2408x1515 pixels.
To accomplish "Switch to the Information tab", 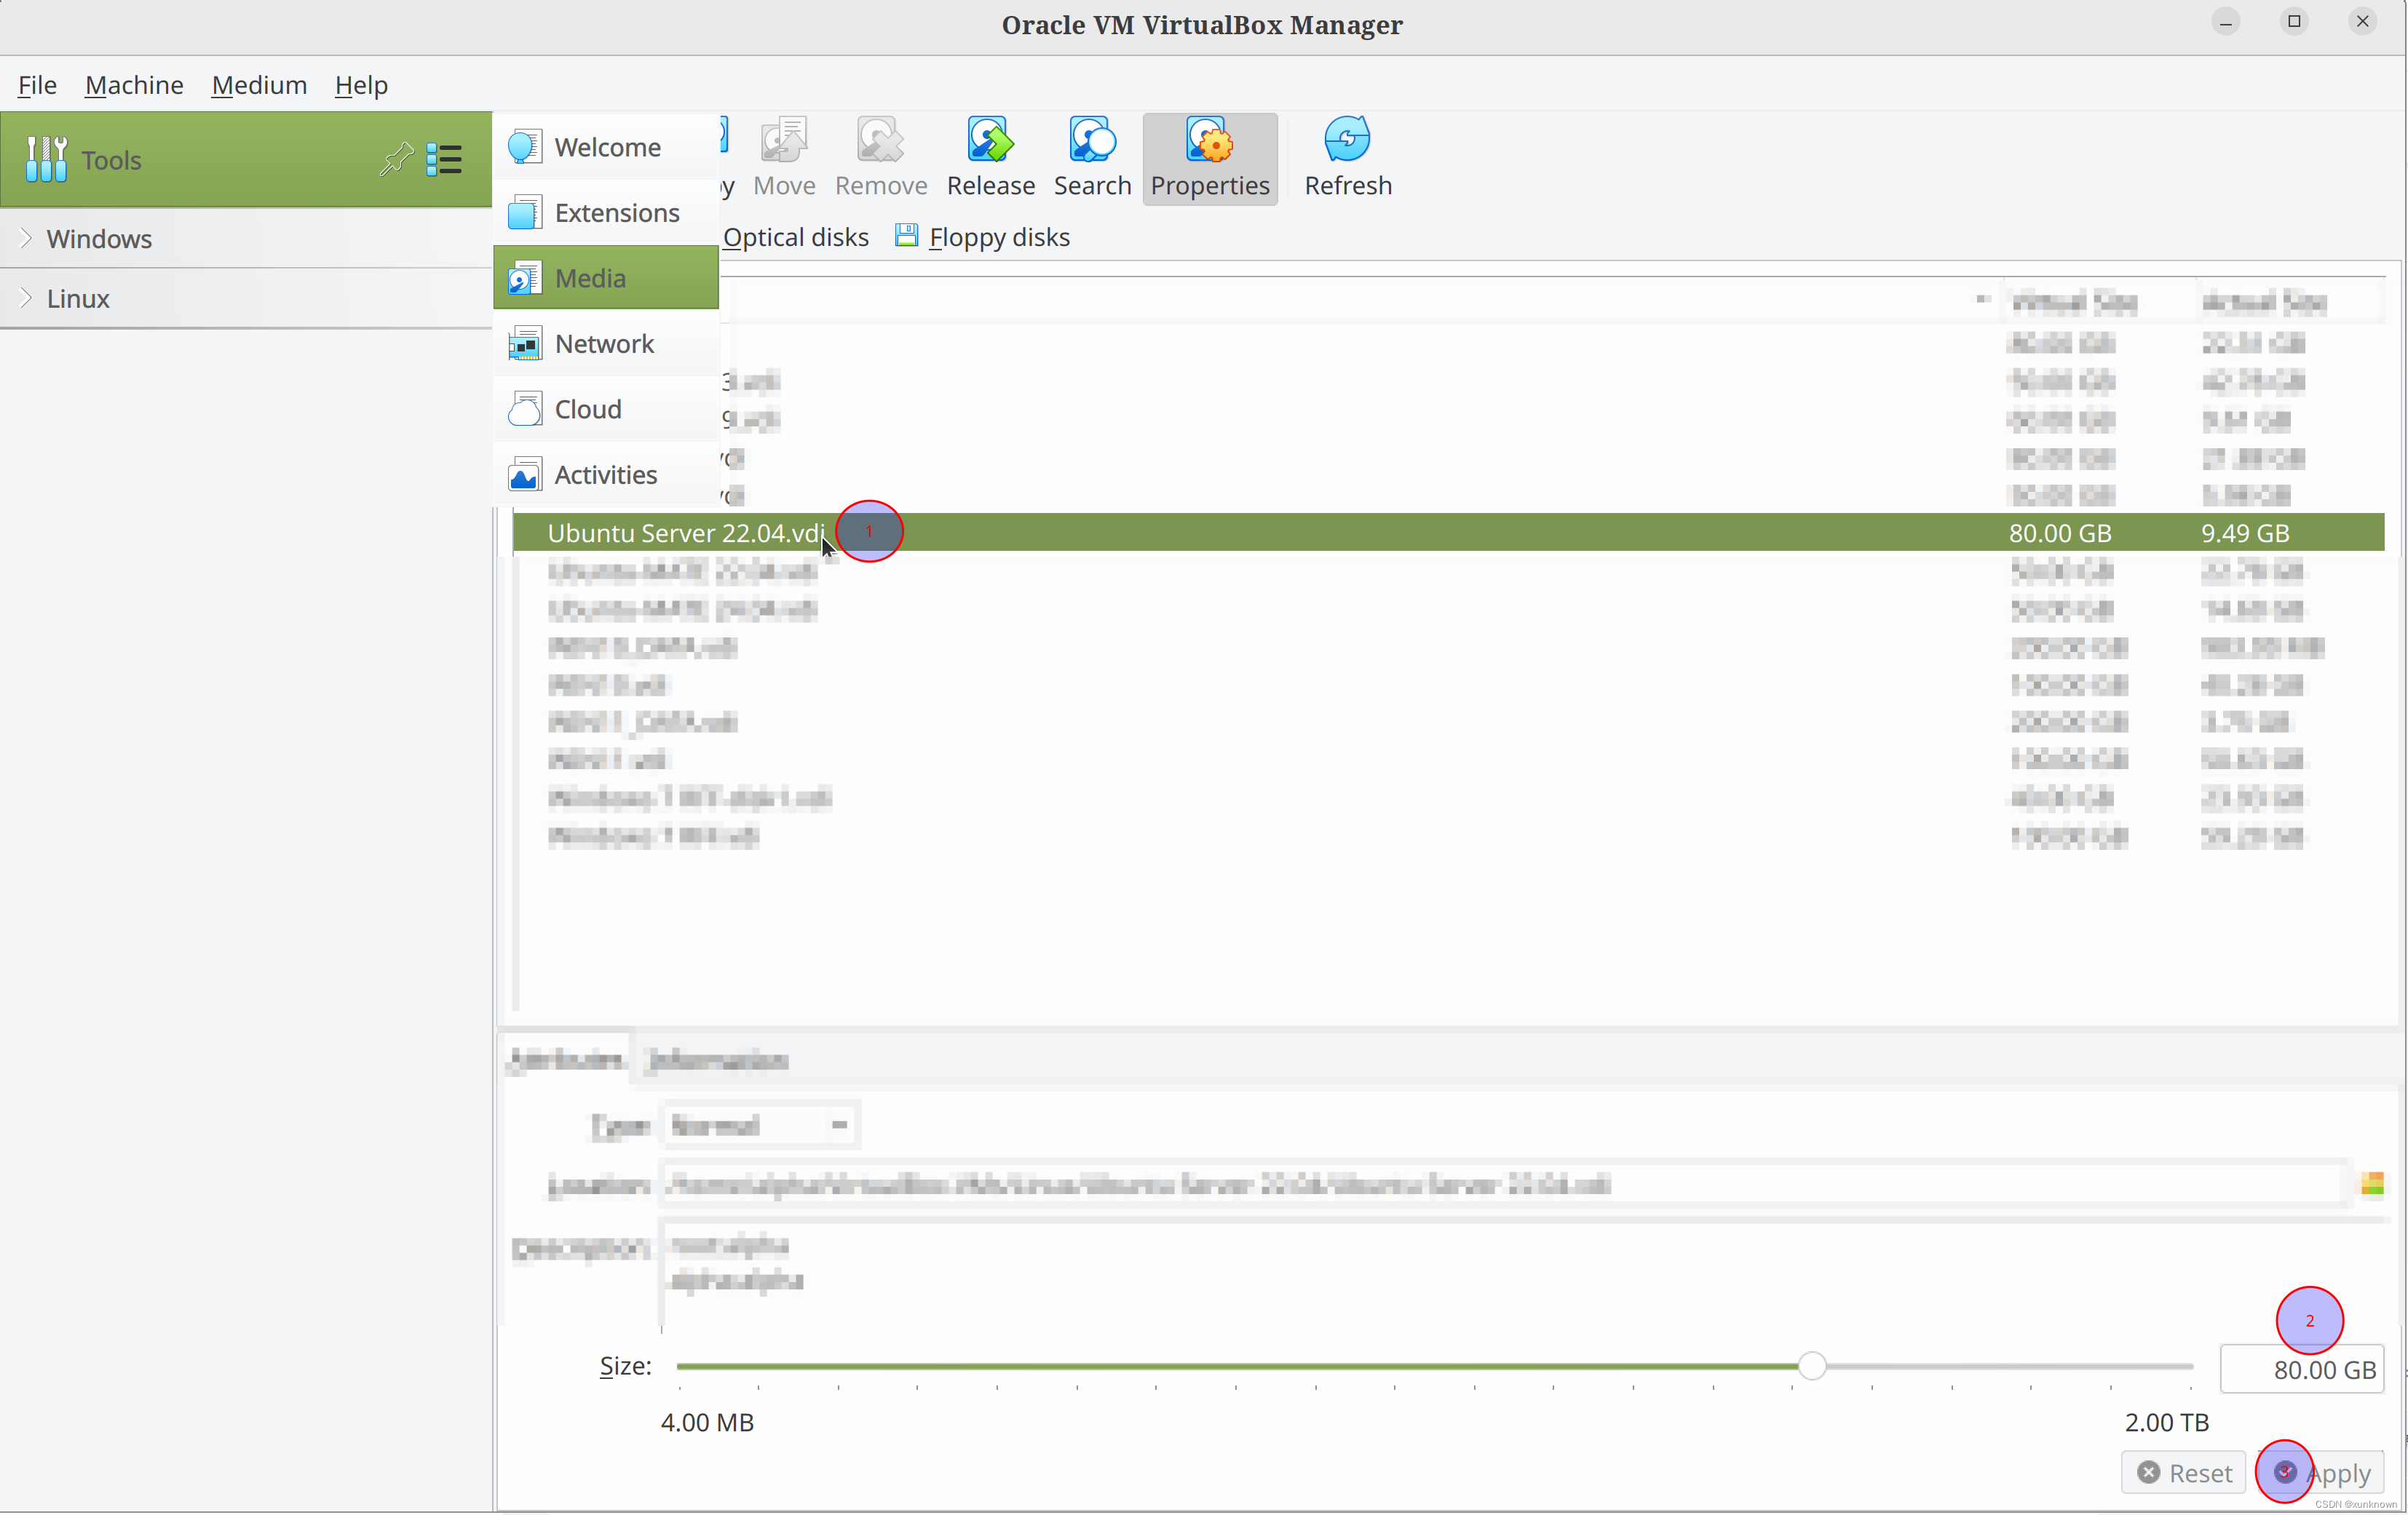I will coord(717,1059).
